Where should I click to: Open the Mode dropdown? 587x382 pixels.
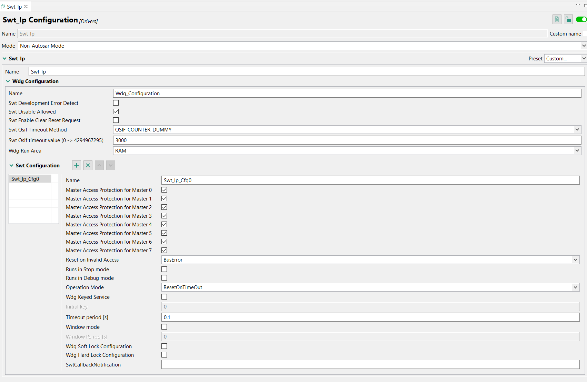584,46
